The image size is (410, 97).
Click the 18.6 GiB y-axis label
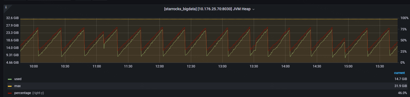click(12, 40)
